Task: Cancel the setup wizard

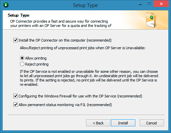Action: coord(152,123)
